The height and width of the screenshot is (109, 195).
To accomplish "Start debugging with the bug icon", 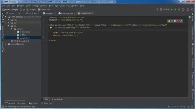I will click(175, 9).
